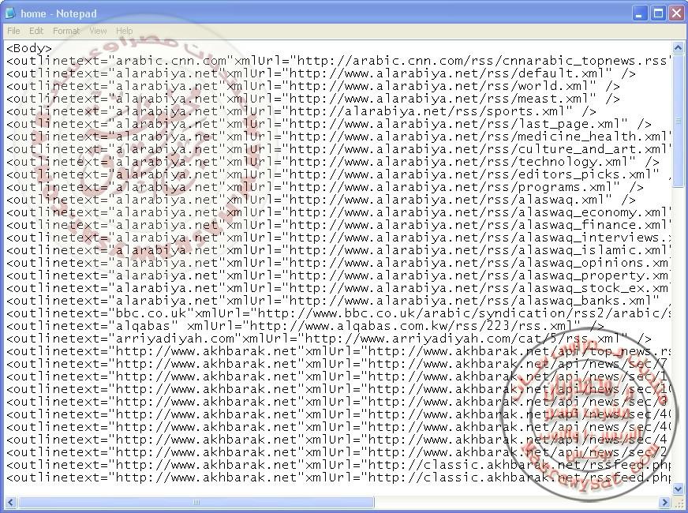Click the alaswaq_economy.xml line
This screenshot has width=688, height=513.
pyautogui.click(x=338, y=213)
